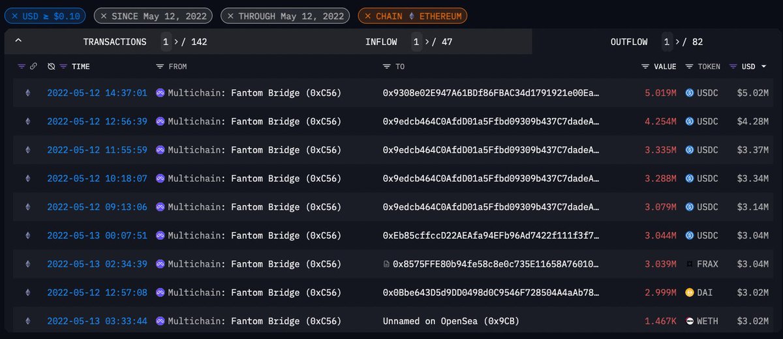Click the FRAX token icon
783x339 pixels.
pyautogui.click(x=689, y=263)
